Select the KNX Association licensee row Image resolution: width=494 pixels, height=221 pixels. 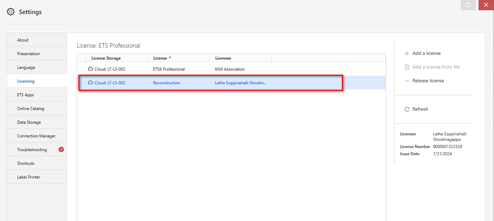coord(230,69)
